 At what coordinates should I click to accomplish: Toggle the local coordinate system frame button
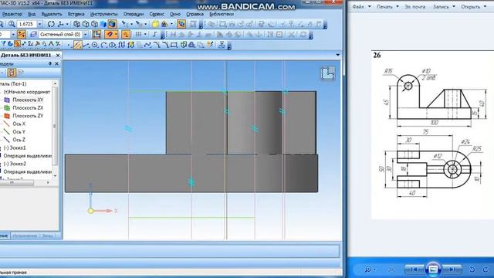[96, 34]
